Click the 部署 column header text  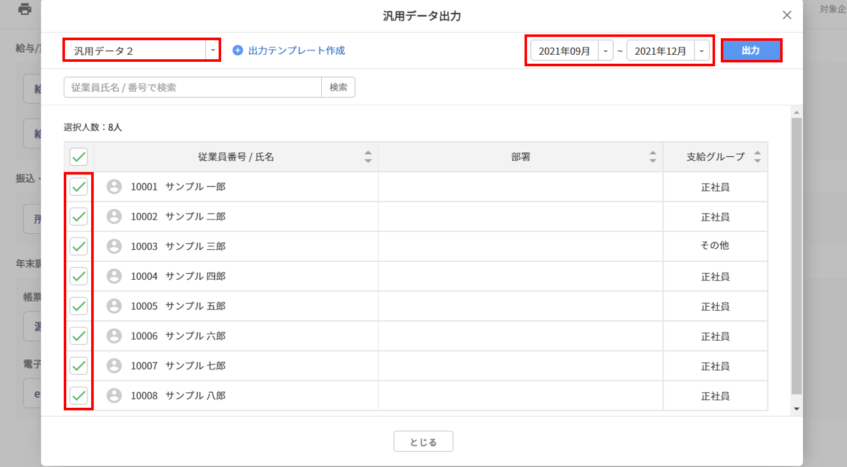click(521, 157)
